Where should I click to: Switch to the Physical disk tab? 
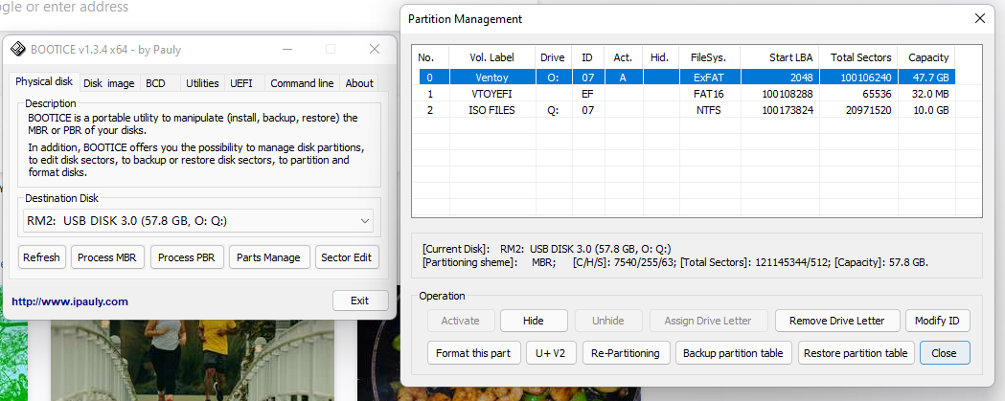[x=44, y=82]
